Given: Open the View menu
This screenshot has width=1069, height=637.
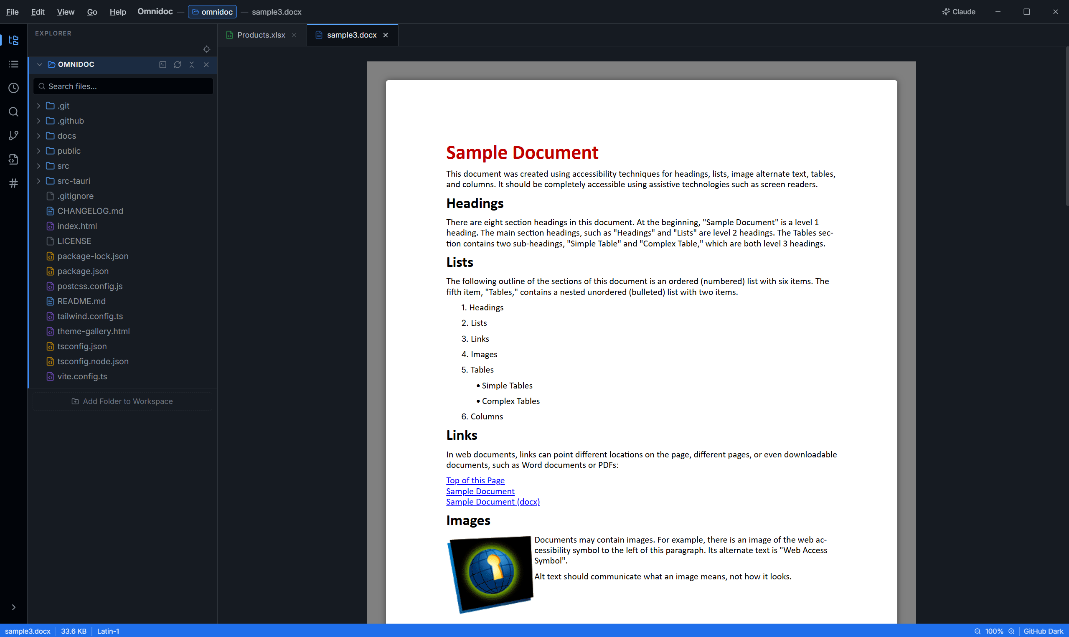Looking at the screenshot, I should tap(66, 12).
